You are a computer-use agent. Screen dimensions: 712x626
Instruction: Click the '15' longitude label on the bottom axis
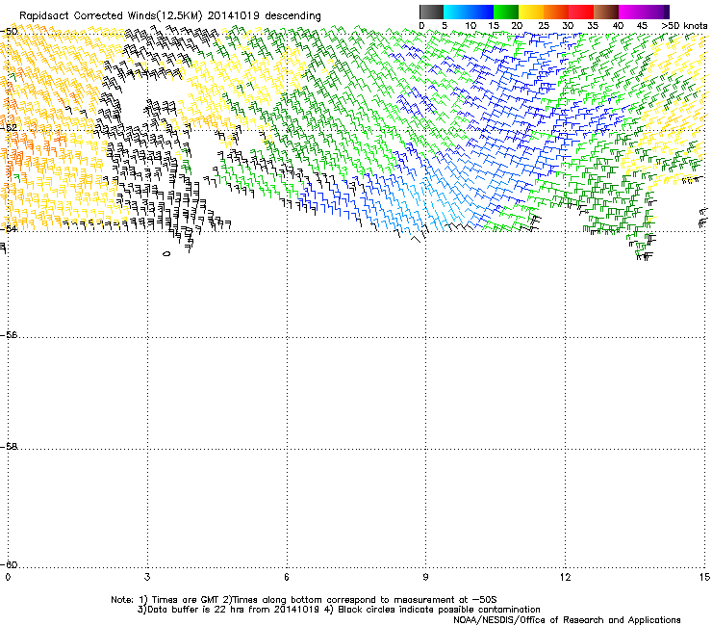(704, 577)
